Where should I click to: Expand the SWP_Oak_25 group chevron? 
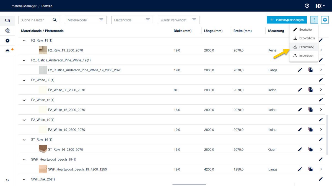coord(24,179)
